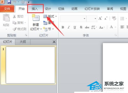Click the 粘贴 paste clipboard icon
128x93 pixels.
point(6,18)
